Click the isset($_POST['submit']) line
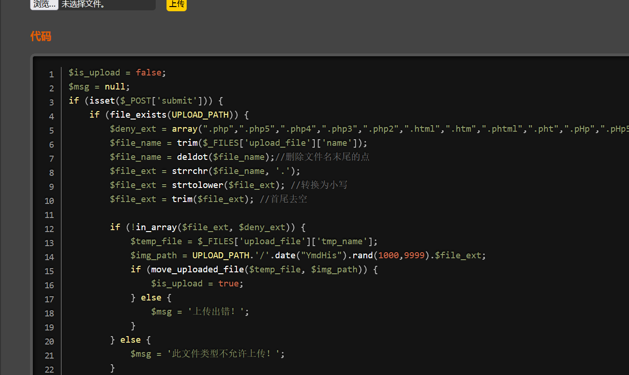This screenshot has width=629, height=375. tap(146, 101)
